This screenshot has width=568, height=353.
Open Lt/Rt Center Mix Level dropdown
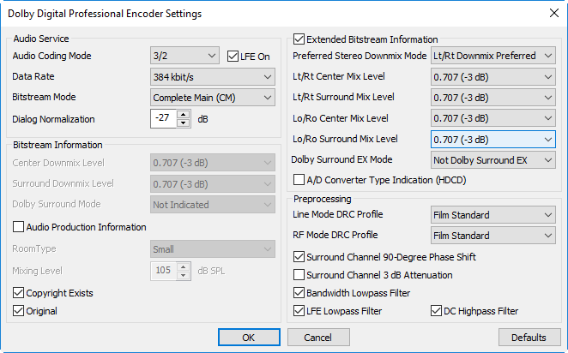(x=493, y=77)
